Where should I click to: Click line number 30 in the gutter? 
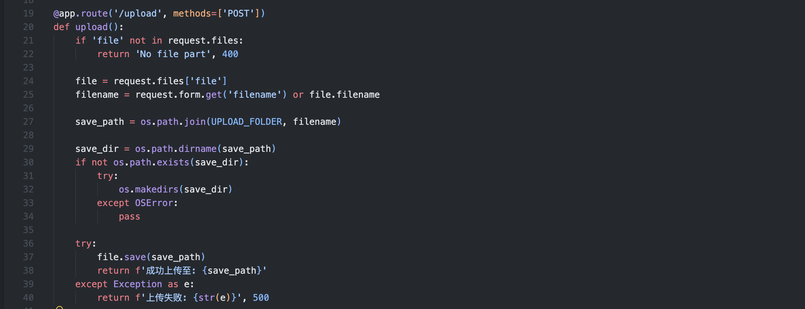tap(28, 162)
